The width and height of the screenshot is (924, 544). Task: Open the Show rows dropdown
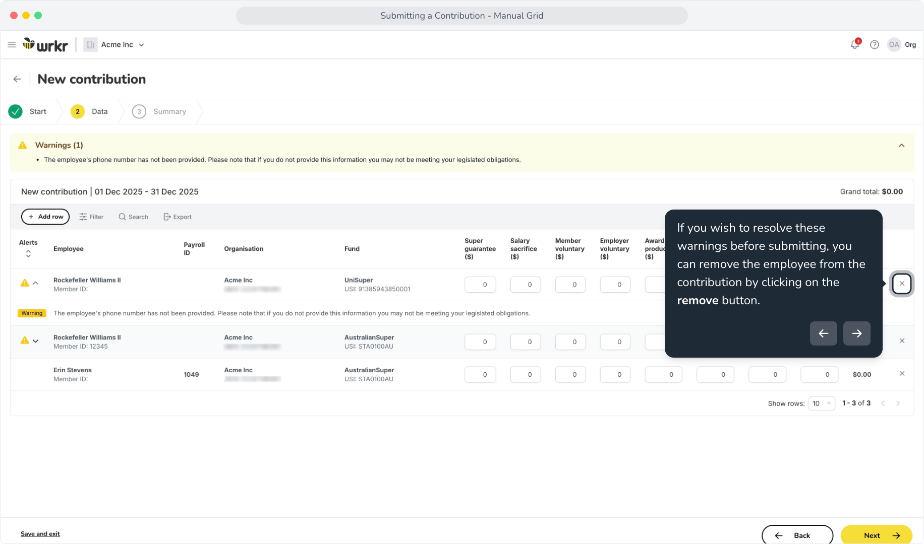point(822,403)
